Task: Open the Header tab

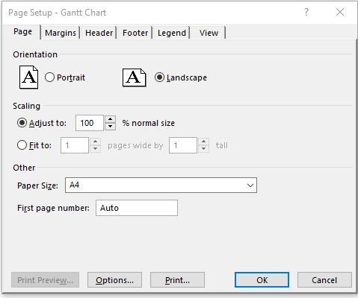Action: (99, 33)
